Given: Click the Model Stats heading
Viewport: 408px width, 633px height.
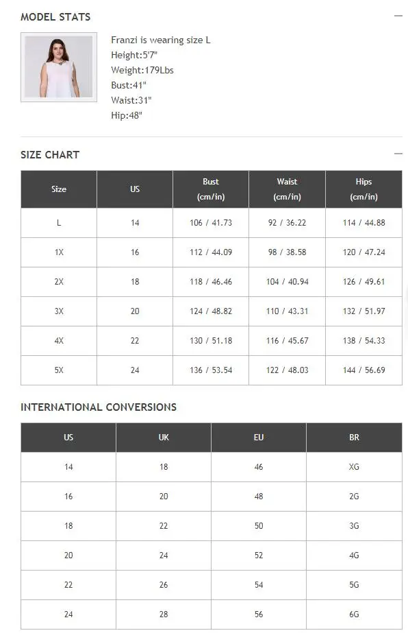Looking at the screenshot, I should coord(55,17).
